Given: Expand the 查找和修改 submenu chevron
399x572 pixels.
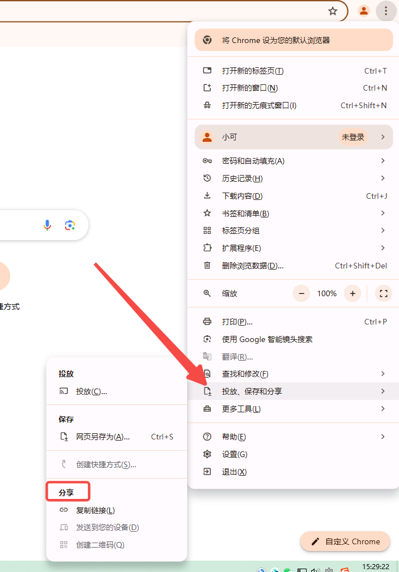Looking at the screenshot, I should (383, 374).
